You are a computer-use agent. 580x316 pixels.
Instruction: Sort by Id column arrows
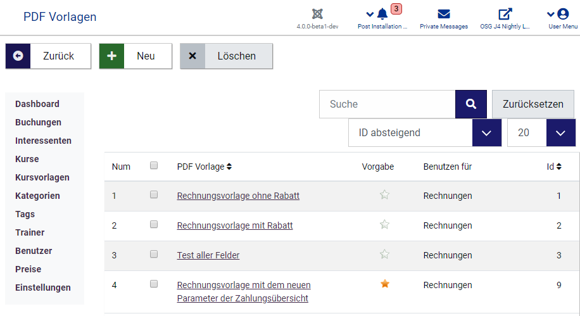click(559, 167)
